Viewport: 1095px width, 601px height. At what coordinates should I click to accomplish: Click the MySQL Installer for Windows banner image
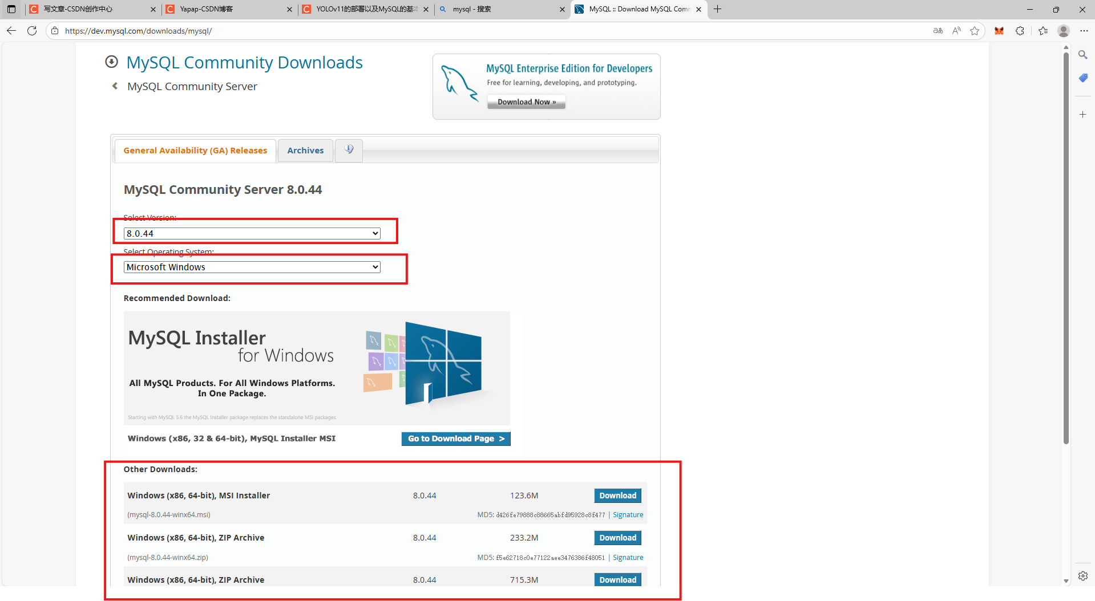pos(317,368)
